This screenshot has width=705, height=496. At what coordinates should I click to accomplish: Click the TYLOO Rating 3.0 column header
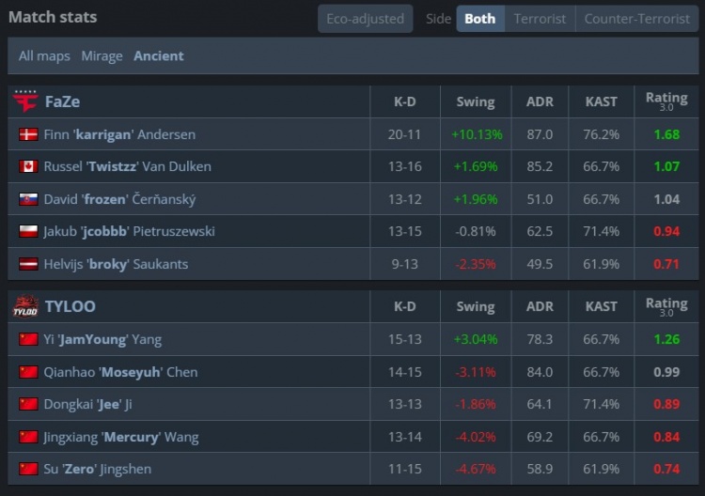666,306
